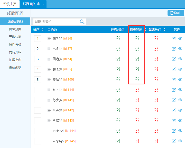
Task: Click eye icon for 亲子游 row
Action: pyautogui.click(x=180, y=110)
